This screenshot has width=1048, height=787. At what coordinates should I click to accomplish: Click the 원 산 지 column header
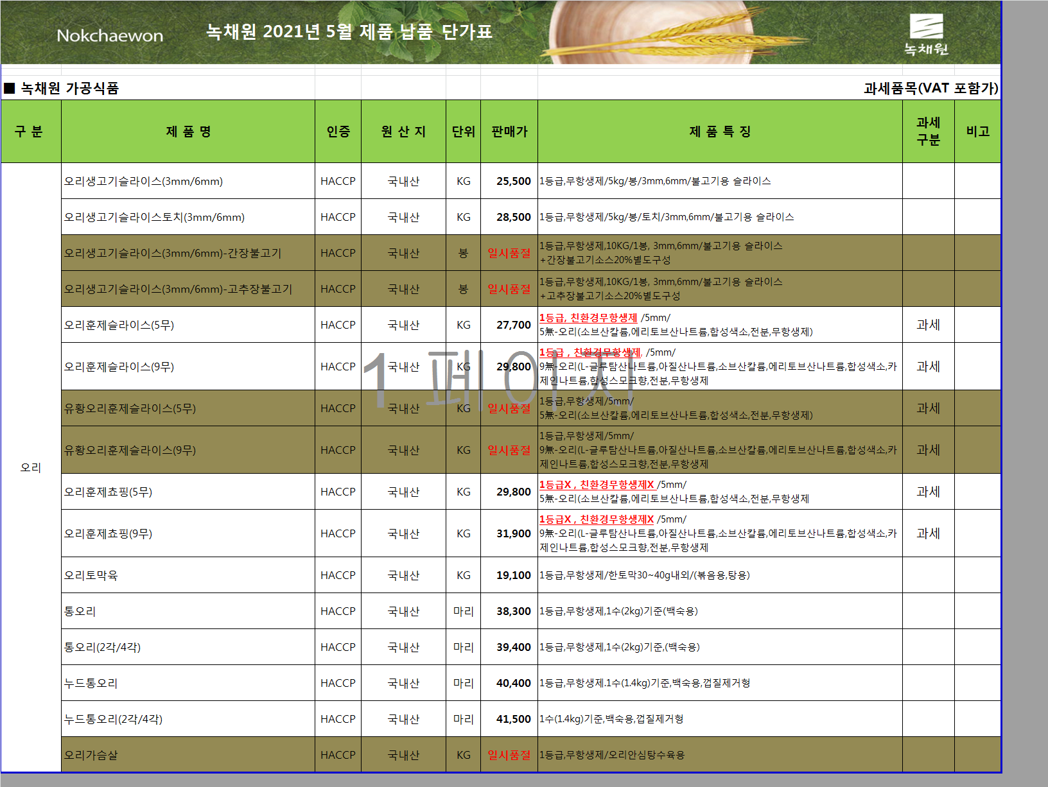pos(403,132)
